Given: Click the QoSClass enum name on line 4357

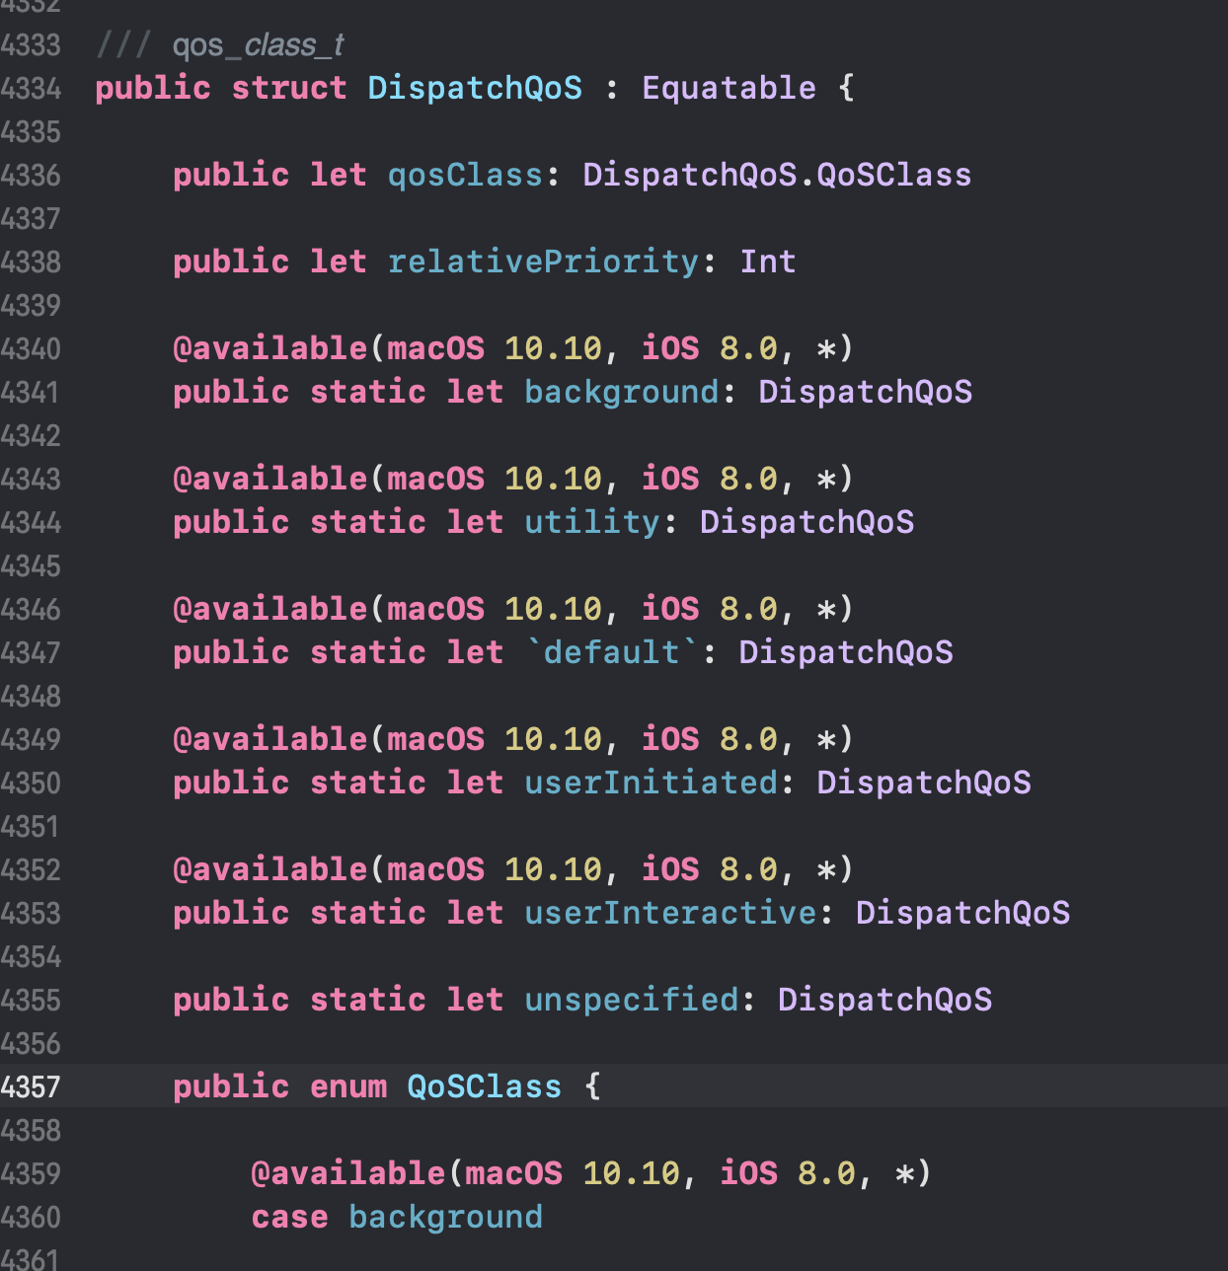Looking at the screenshot, I should [x=485, y=1086].
